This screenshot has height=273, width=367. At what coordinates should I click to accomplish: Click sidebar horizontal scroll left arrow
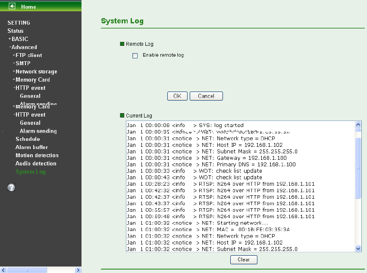(3, 270)
